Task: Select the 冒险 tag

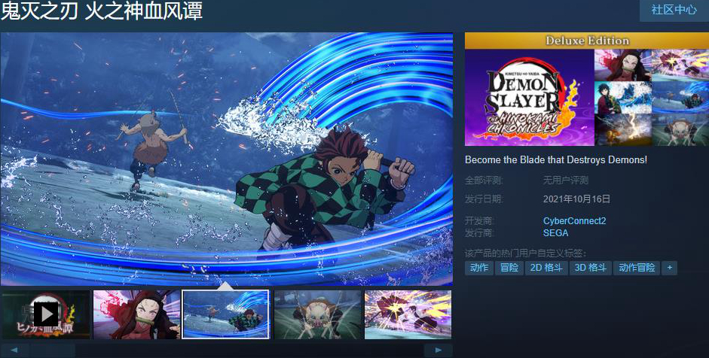Action: pyautogui.click(x=509, y=268)
